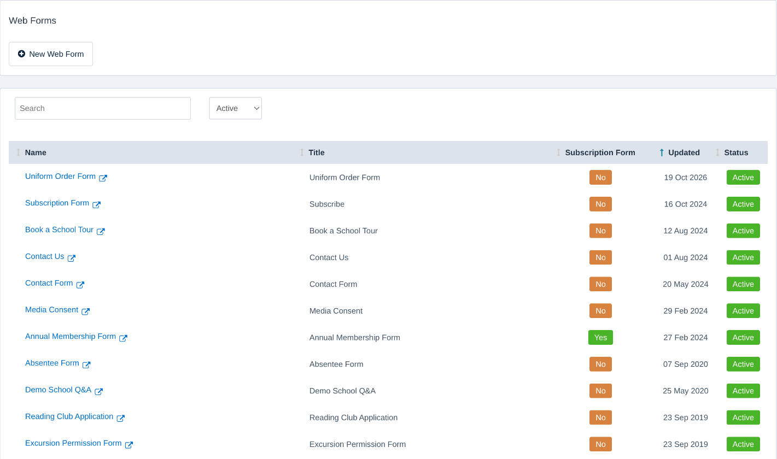This screenshot has width=777, height=459.
Task: Open the Media Consent link
Action: pos(52,310)
